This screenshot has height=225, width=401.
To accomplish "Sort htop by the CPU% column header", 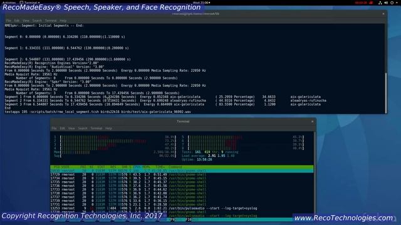I will (137, 167).
